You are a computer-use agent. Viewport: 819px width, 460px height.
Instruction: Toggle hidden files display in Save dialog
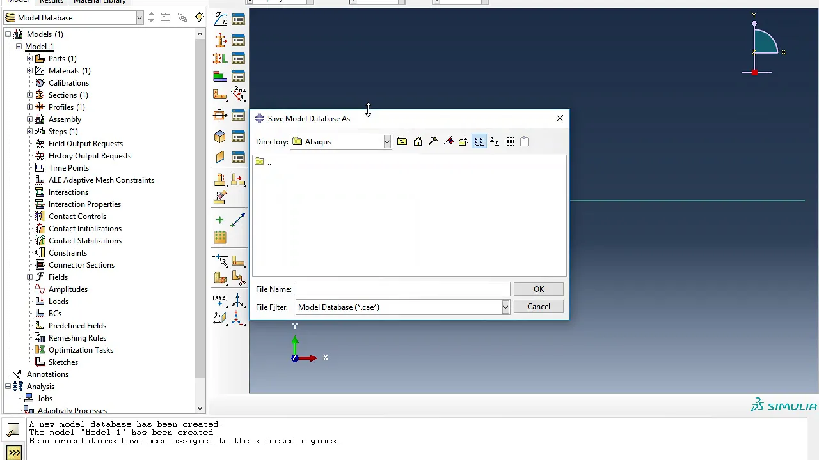[x=525, y=142]
